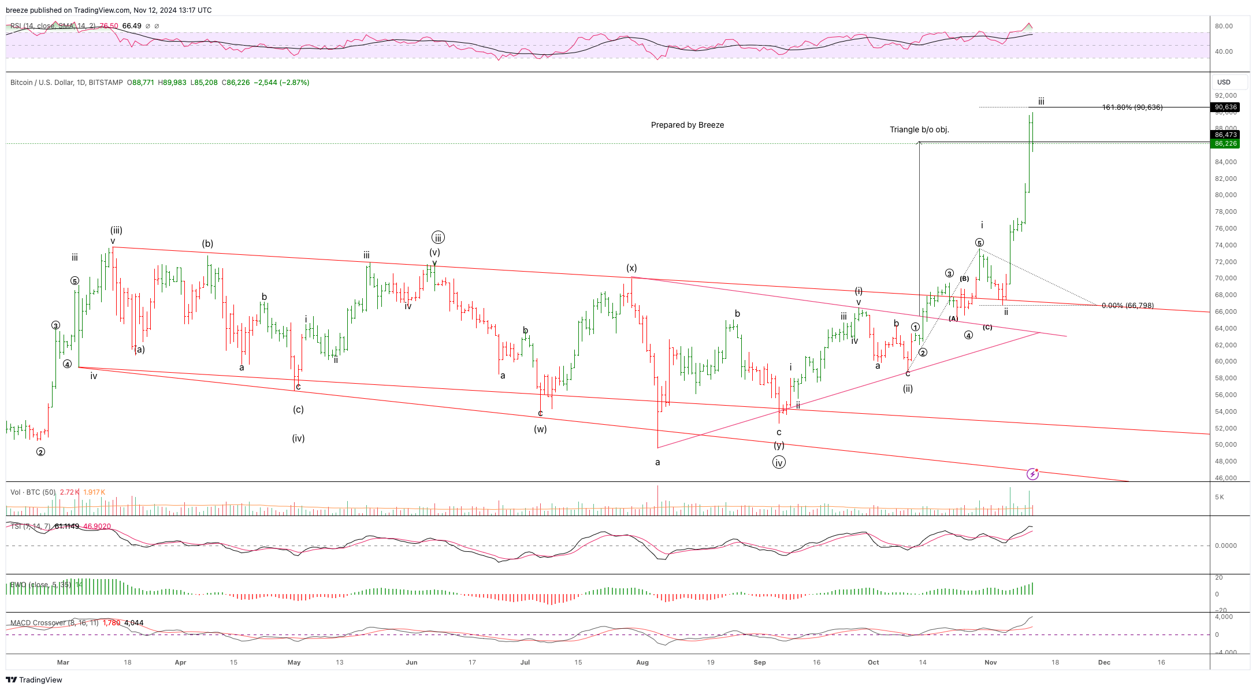This screenshot has width=1256, height=690.
Task: Click the Nov label on the time axis
Action: 991,662
